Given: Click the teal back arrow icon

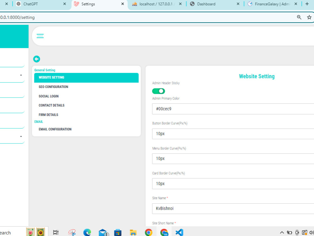Looking at the screenshot, I should click(x=36, y=59).
